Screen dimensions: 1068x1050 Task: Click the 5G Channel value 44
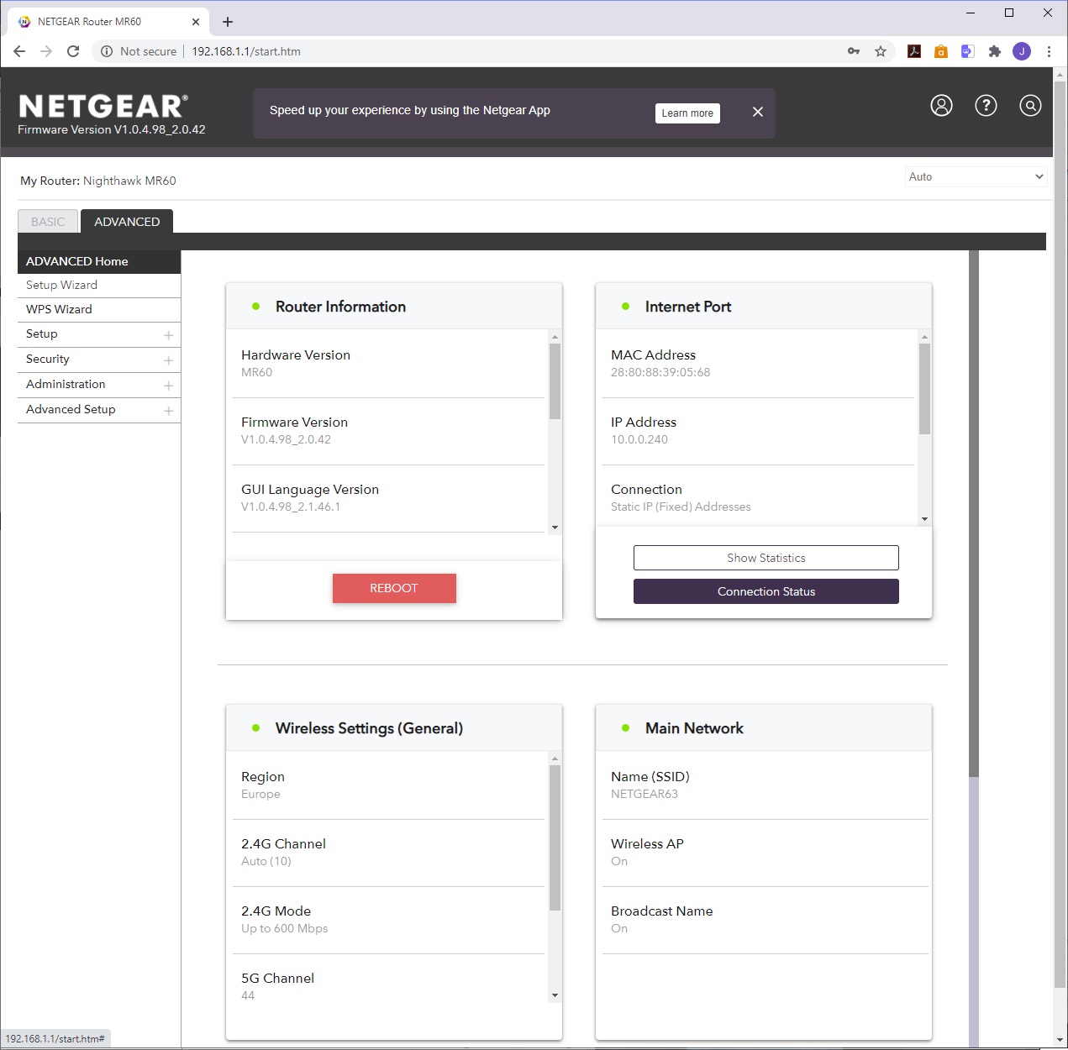[248, 995]
